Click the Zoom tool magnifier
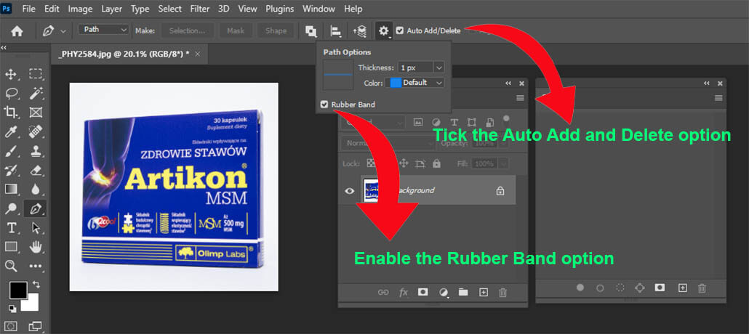The height and width of the screenshot is (334, 749). 10,266
